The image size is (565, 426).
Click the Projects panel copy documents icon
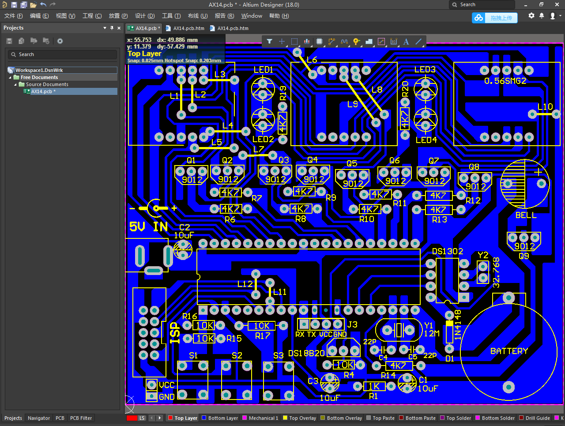pyautogui.click(x=21, y=41)
